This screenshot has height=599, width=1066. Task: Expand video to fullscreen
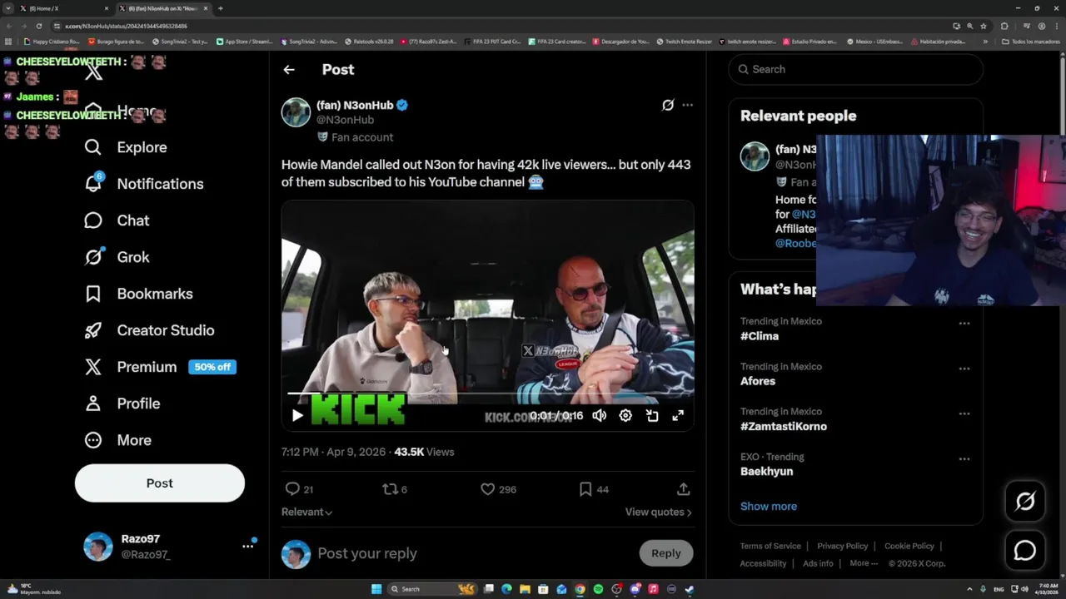click(678, 415)
